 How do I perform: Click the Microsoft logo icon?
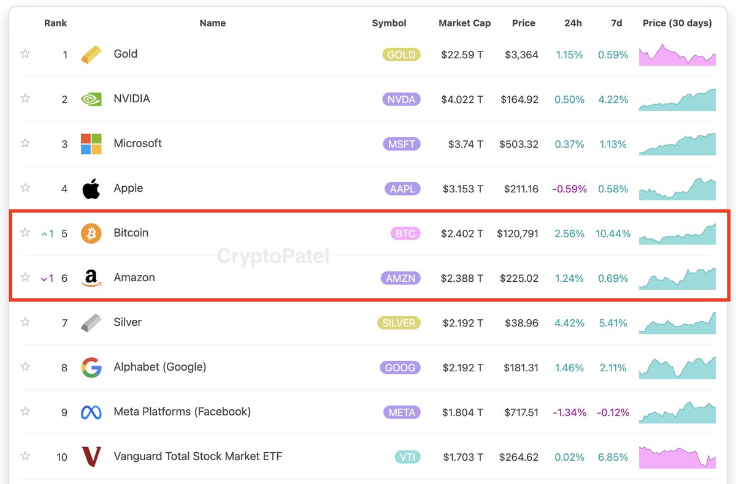[91, 144]
